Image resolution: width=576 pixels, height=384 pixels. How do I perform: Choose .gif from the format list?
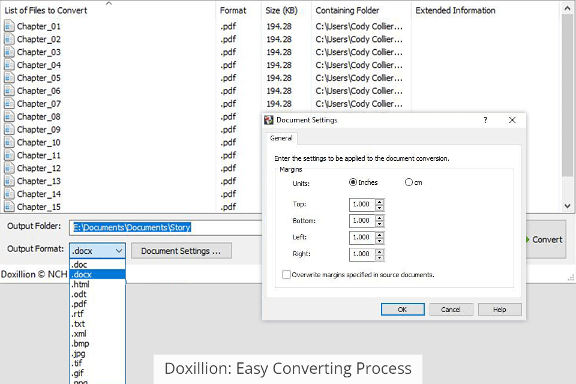98,373
